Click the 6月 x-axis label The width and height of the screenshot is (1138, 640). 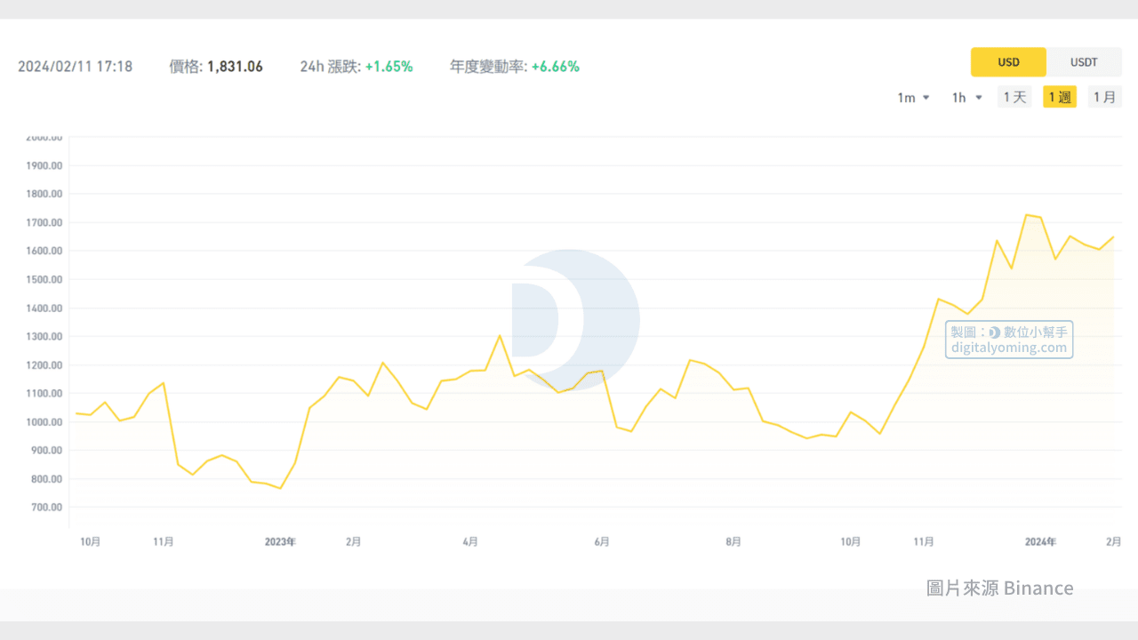coord(602,541)
